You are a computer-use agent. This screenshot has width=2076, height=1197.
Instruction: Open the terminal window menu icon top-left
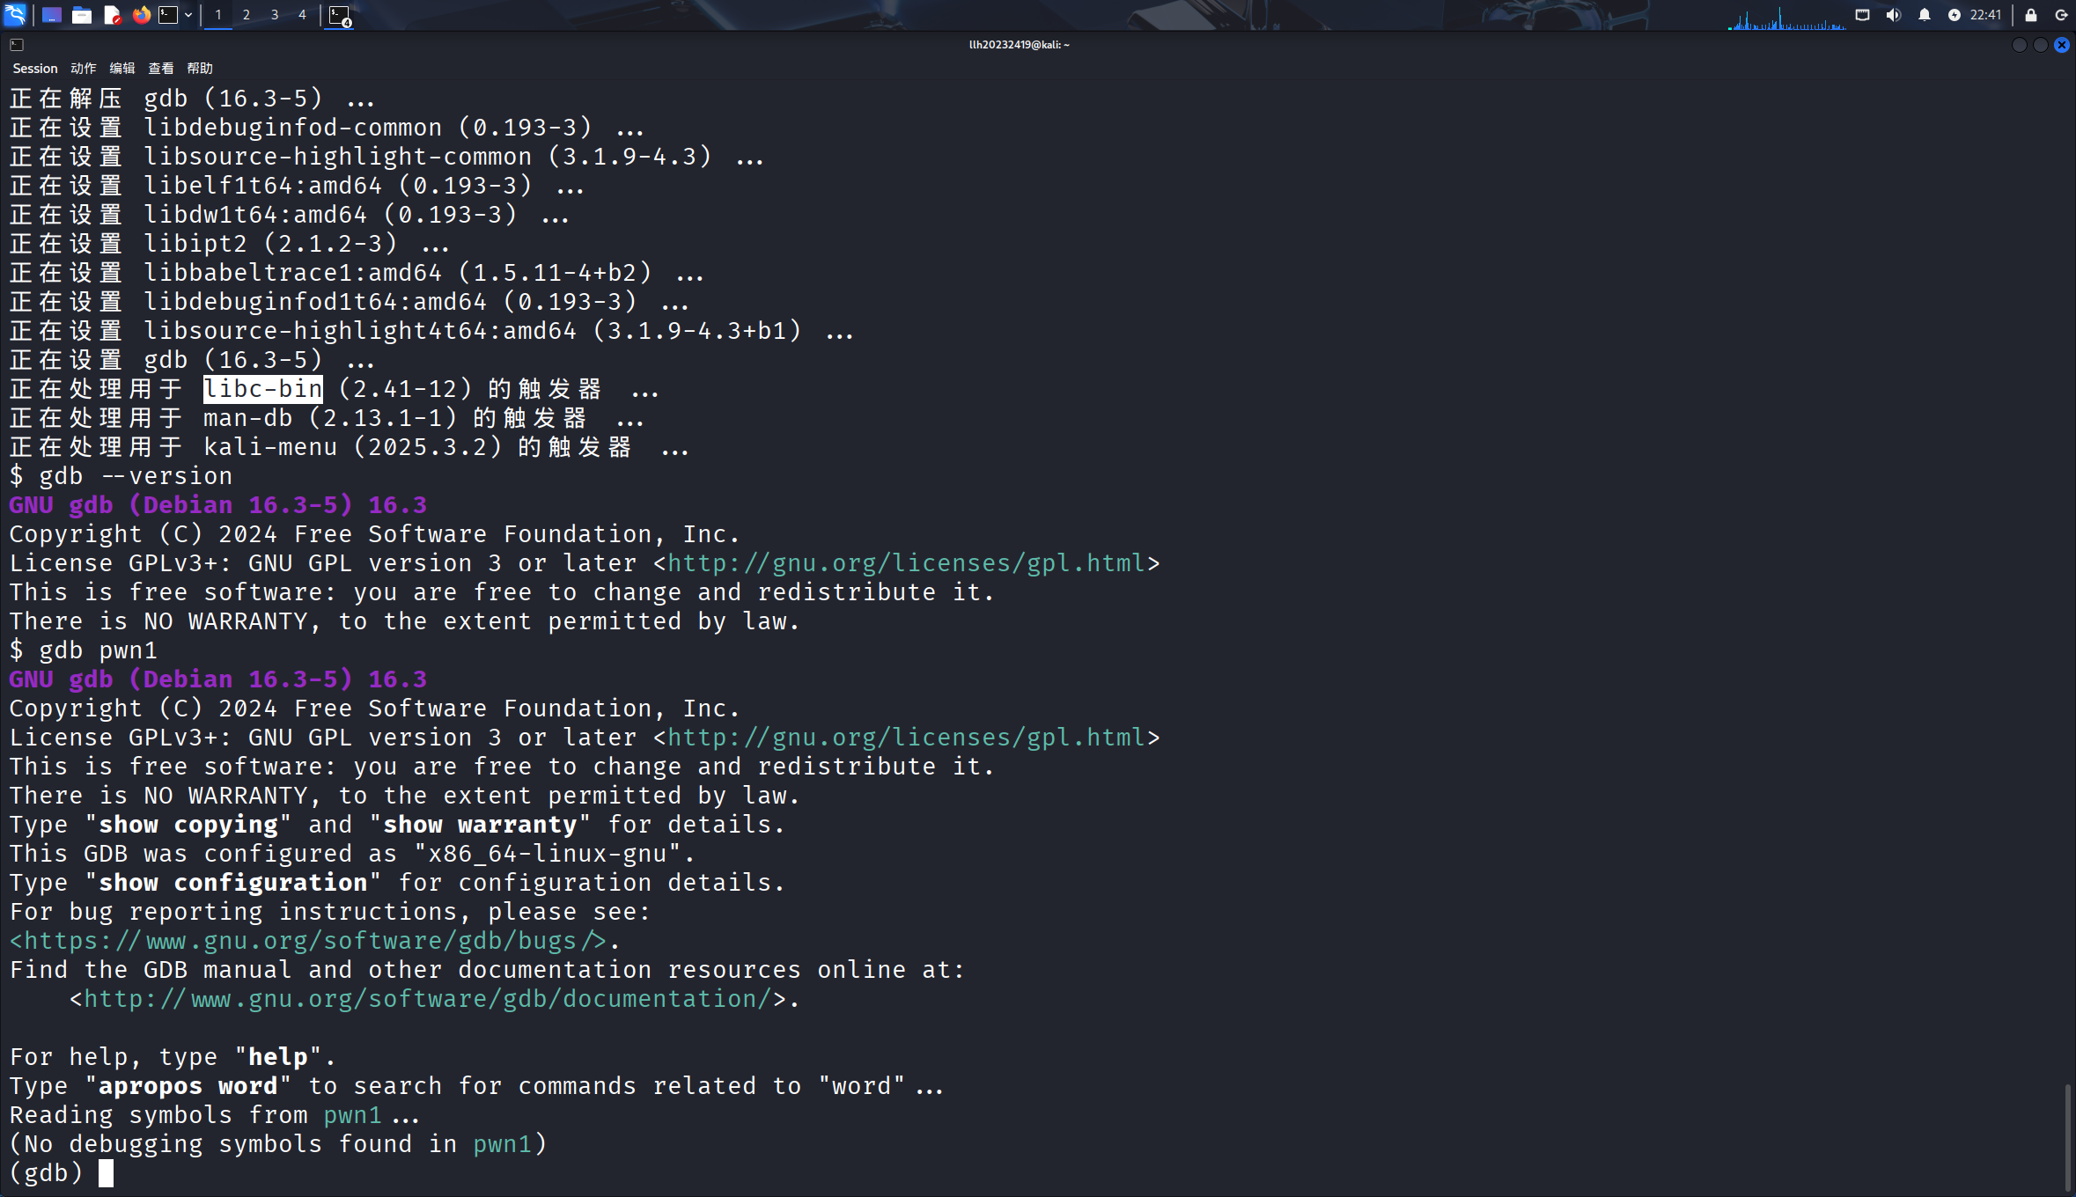click(x=16, y=44)
